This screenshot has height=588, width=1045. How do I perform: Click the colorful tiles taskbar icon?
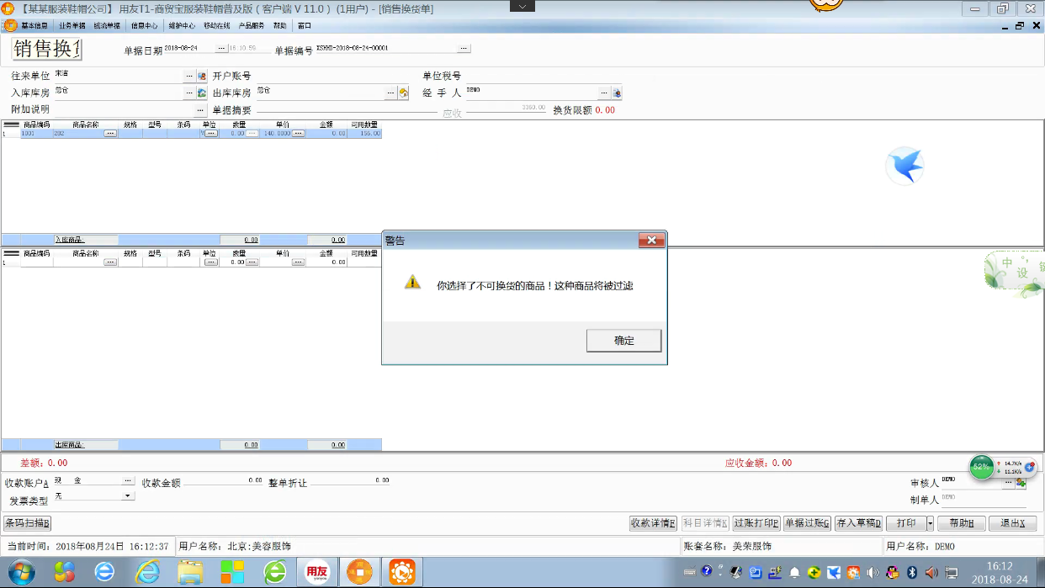[x=232, y=573]
